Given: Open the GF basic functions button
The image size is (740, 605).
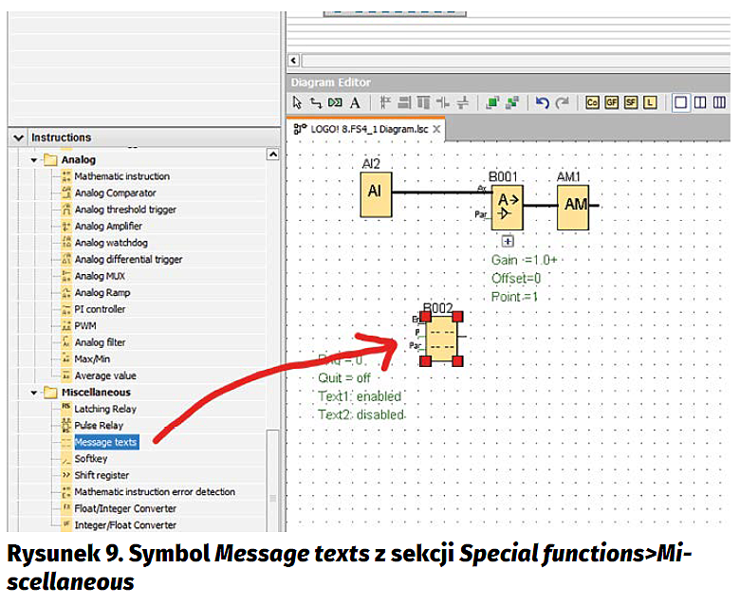Looking at the screenshot, I should click(x=612, y=102).
